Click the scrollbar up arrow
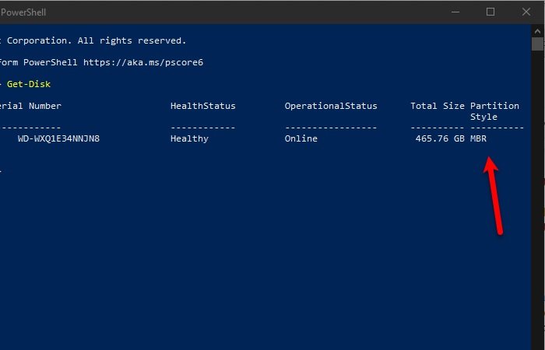545x350 pixels. [x=537, y=31]
